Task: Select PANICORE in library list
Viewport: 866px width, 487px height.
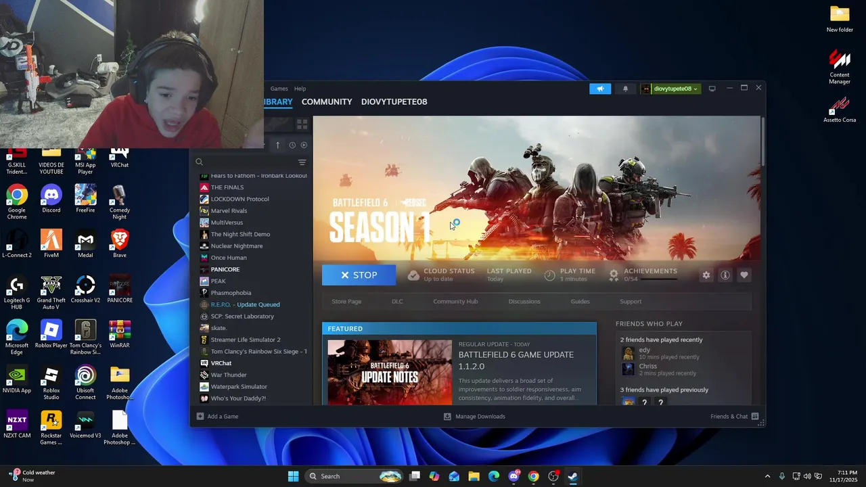Action: (x=225, y=270)
